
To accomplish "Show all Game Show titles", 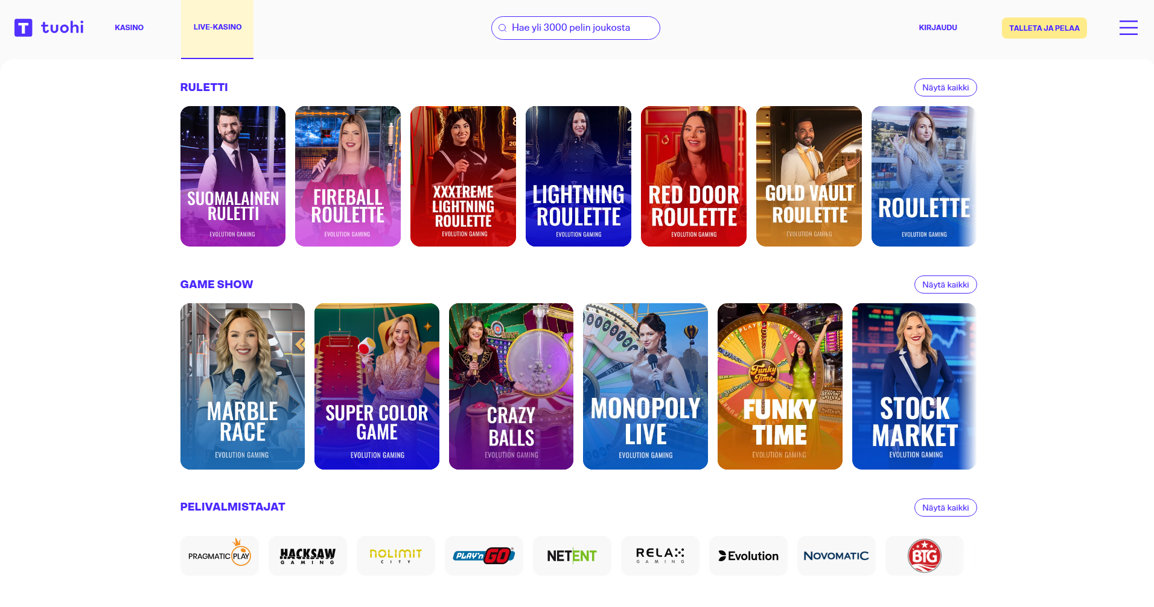I will coord(945,285).
